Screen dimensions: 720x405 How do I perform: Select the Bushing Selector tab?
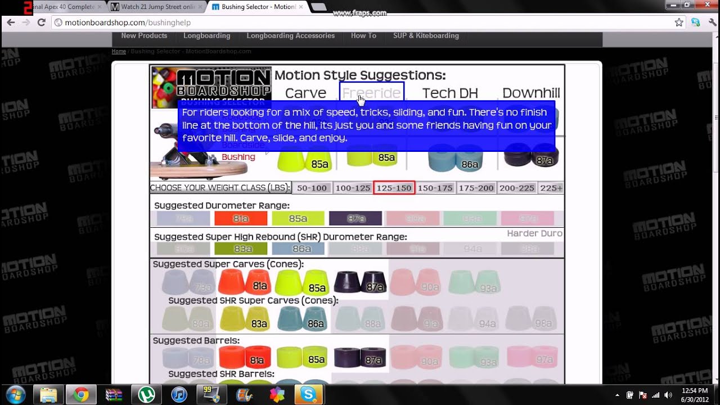(x=258, y=7)
